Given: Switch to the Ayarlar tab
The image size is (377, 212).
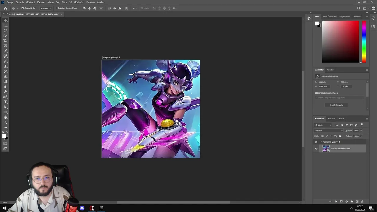Looking at the screenshot, I should point(330,70).
